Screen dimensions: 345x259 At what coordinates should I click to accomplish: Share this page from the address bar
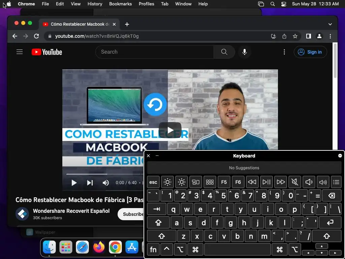pos(284,36)
